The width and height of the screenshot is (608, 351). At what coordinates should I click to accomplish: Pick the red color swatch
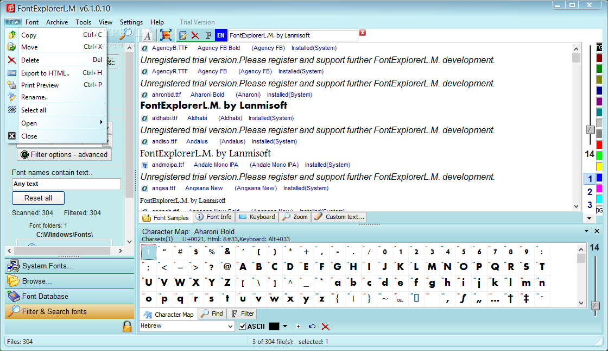[599, 145]
